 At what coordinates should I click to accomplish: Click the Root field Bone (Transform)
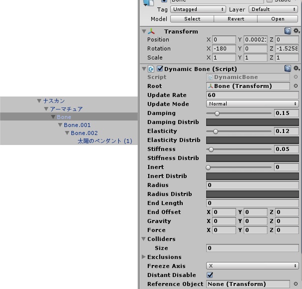[x=248, y=86]
